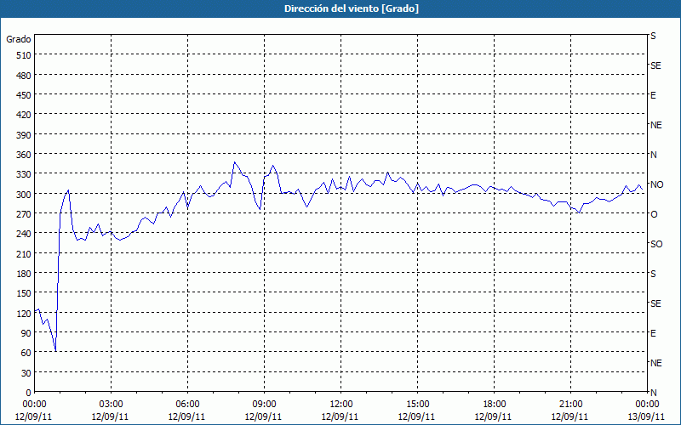681x425 pixels.
Task: Select the 'E' compass label on the 450 gridline
Action: (x=653, y=95)
